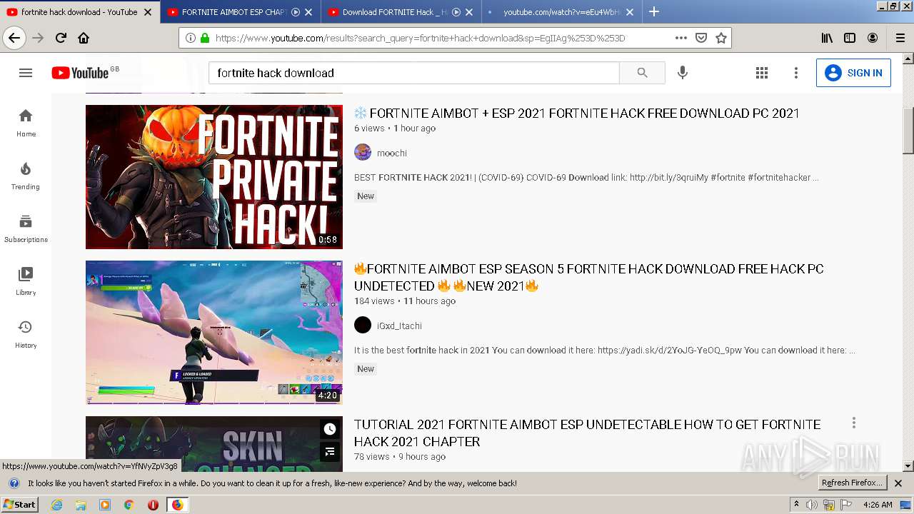This screenshot has width=914, height=514.
Task: Open YouTube settings three-dot menu
Action: pos(796,73)
